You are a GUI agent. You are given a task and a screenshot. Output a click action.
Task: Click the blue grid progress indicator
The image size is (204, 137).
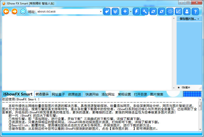point(192,94)
